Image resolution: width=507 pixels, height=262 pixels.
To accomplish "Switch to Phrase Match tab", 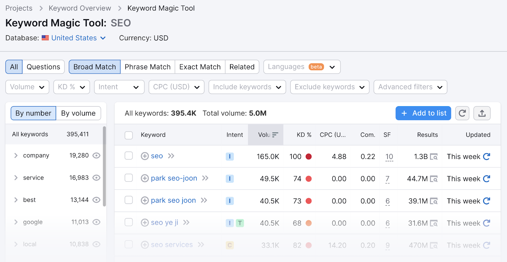I will click(148, 67).
